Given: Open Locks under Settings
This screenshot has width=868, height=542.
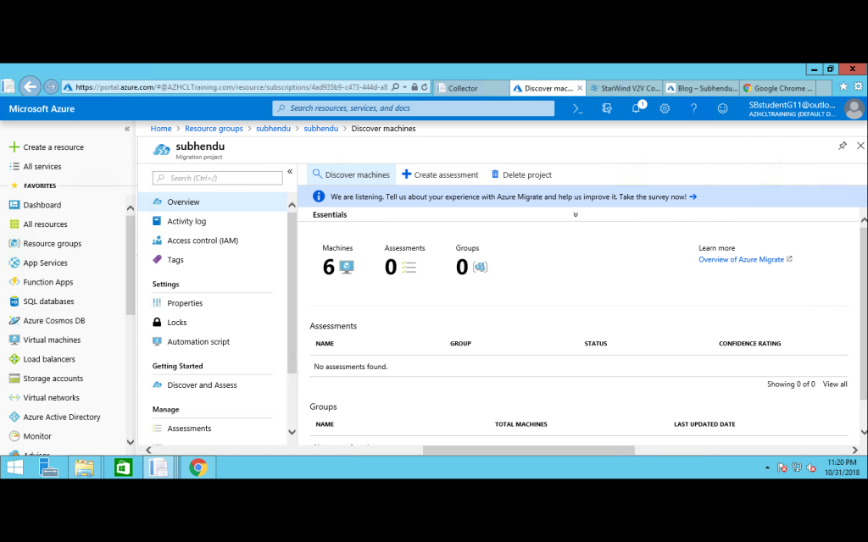Looking at the screenshot, I should pos(177,323).
